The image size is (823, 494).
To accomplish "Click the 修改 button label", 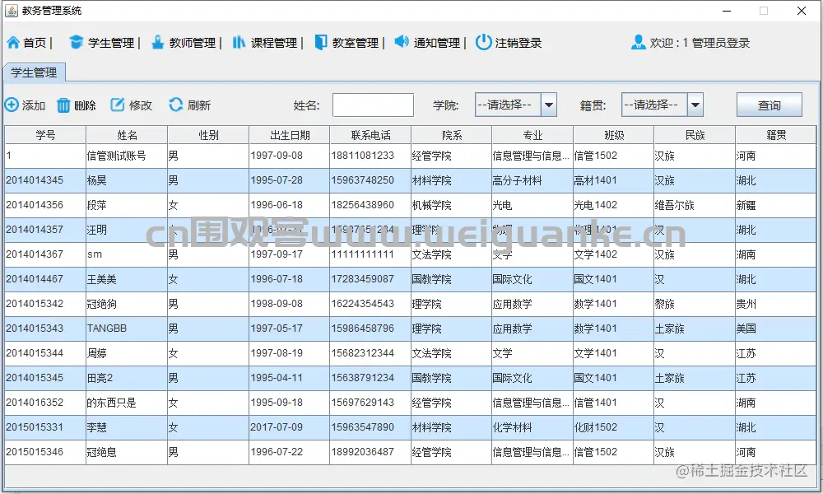I will click(x=141, y=105).
